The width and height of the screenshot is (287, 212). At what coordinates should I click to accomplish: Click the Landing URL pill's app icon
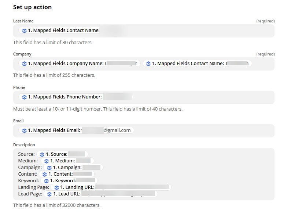click(x=56, y=187)
